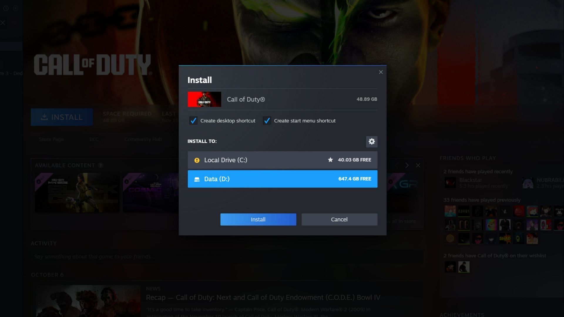Click the Call of Duty game thumbnail icon
The height and width of the screenshot is (317, 564).
click(204, 99)
